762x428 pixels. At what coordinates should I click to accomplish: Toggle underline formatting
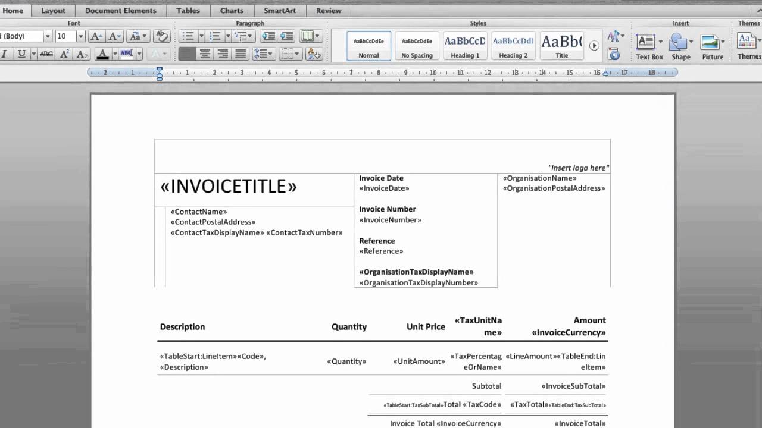[x=22, y=54]
